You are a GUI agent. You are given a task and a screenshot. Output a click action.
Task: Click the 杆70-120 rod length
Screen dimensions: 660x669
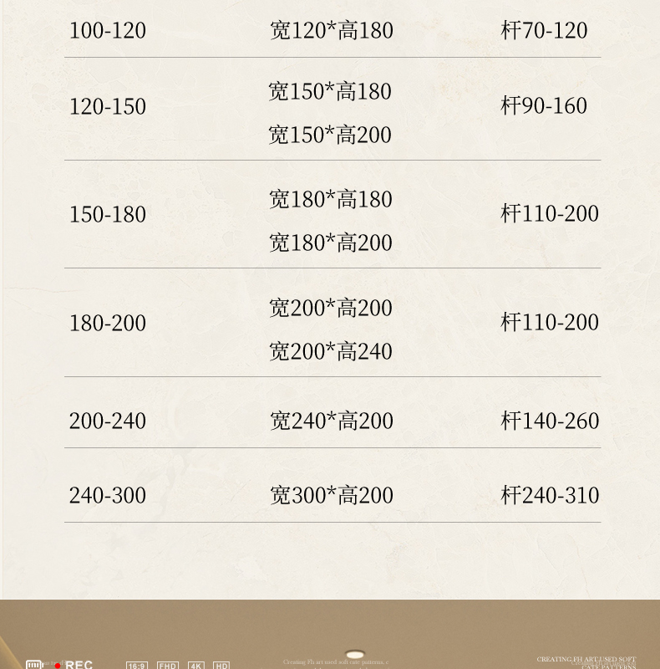coord(544,31)
